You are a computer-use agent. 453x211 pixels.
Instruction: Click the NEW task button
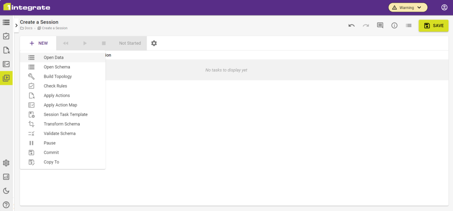coord(39,43)
